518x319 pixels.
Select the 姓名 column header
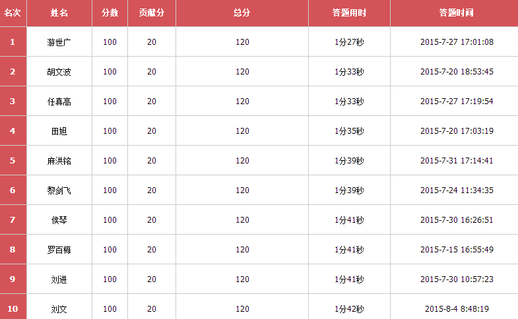point(59,13)
